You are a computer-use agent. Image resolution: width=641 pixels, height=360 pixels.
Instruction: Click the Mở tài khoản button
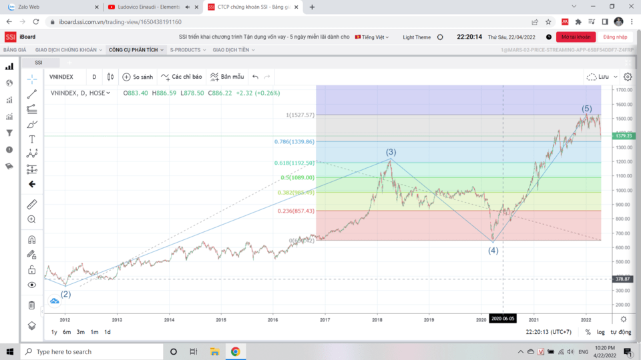(x=576, y=37)
